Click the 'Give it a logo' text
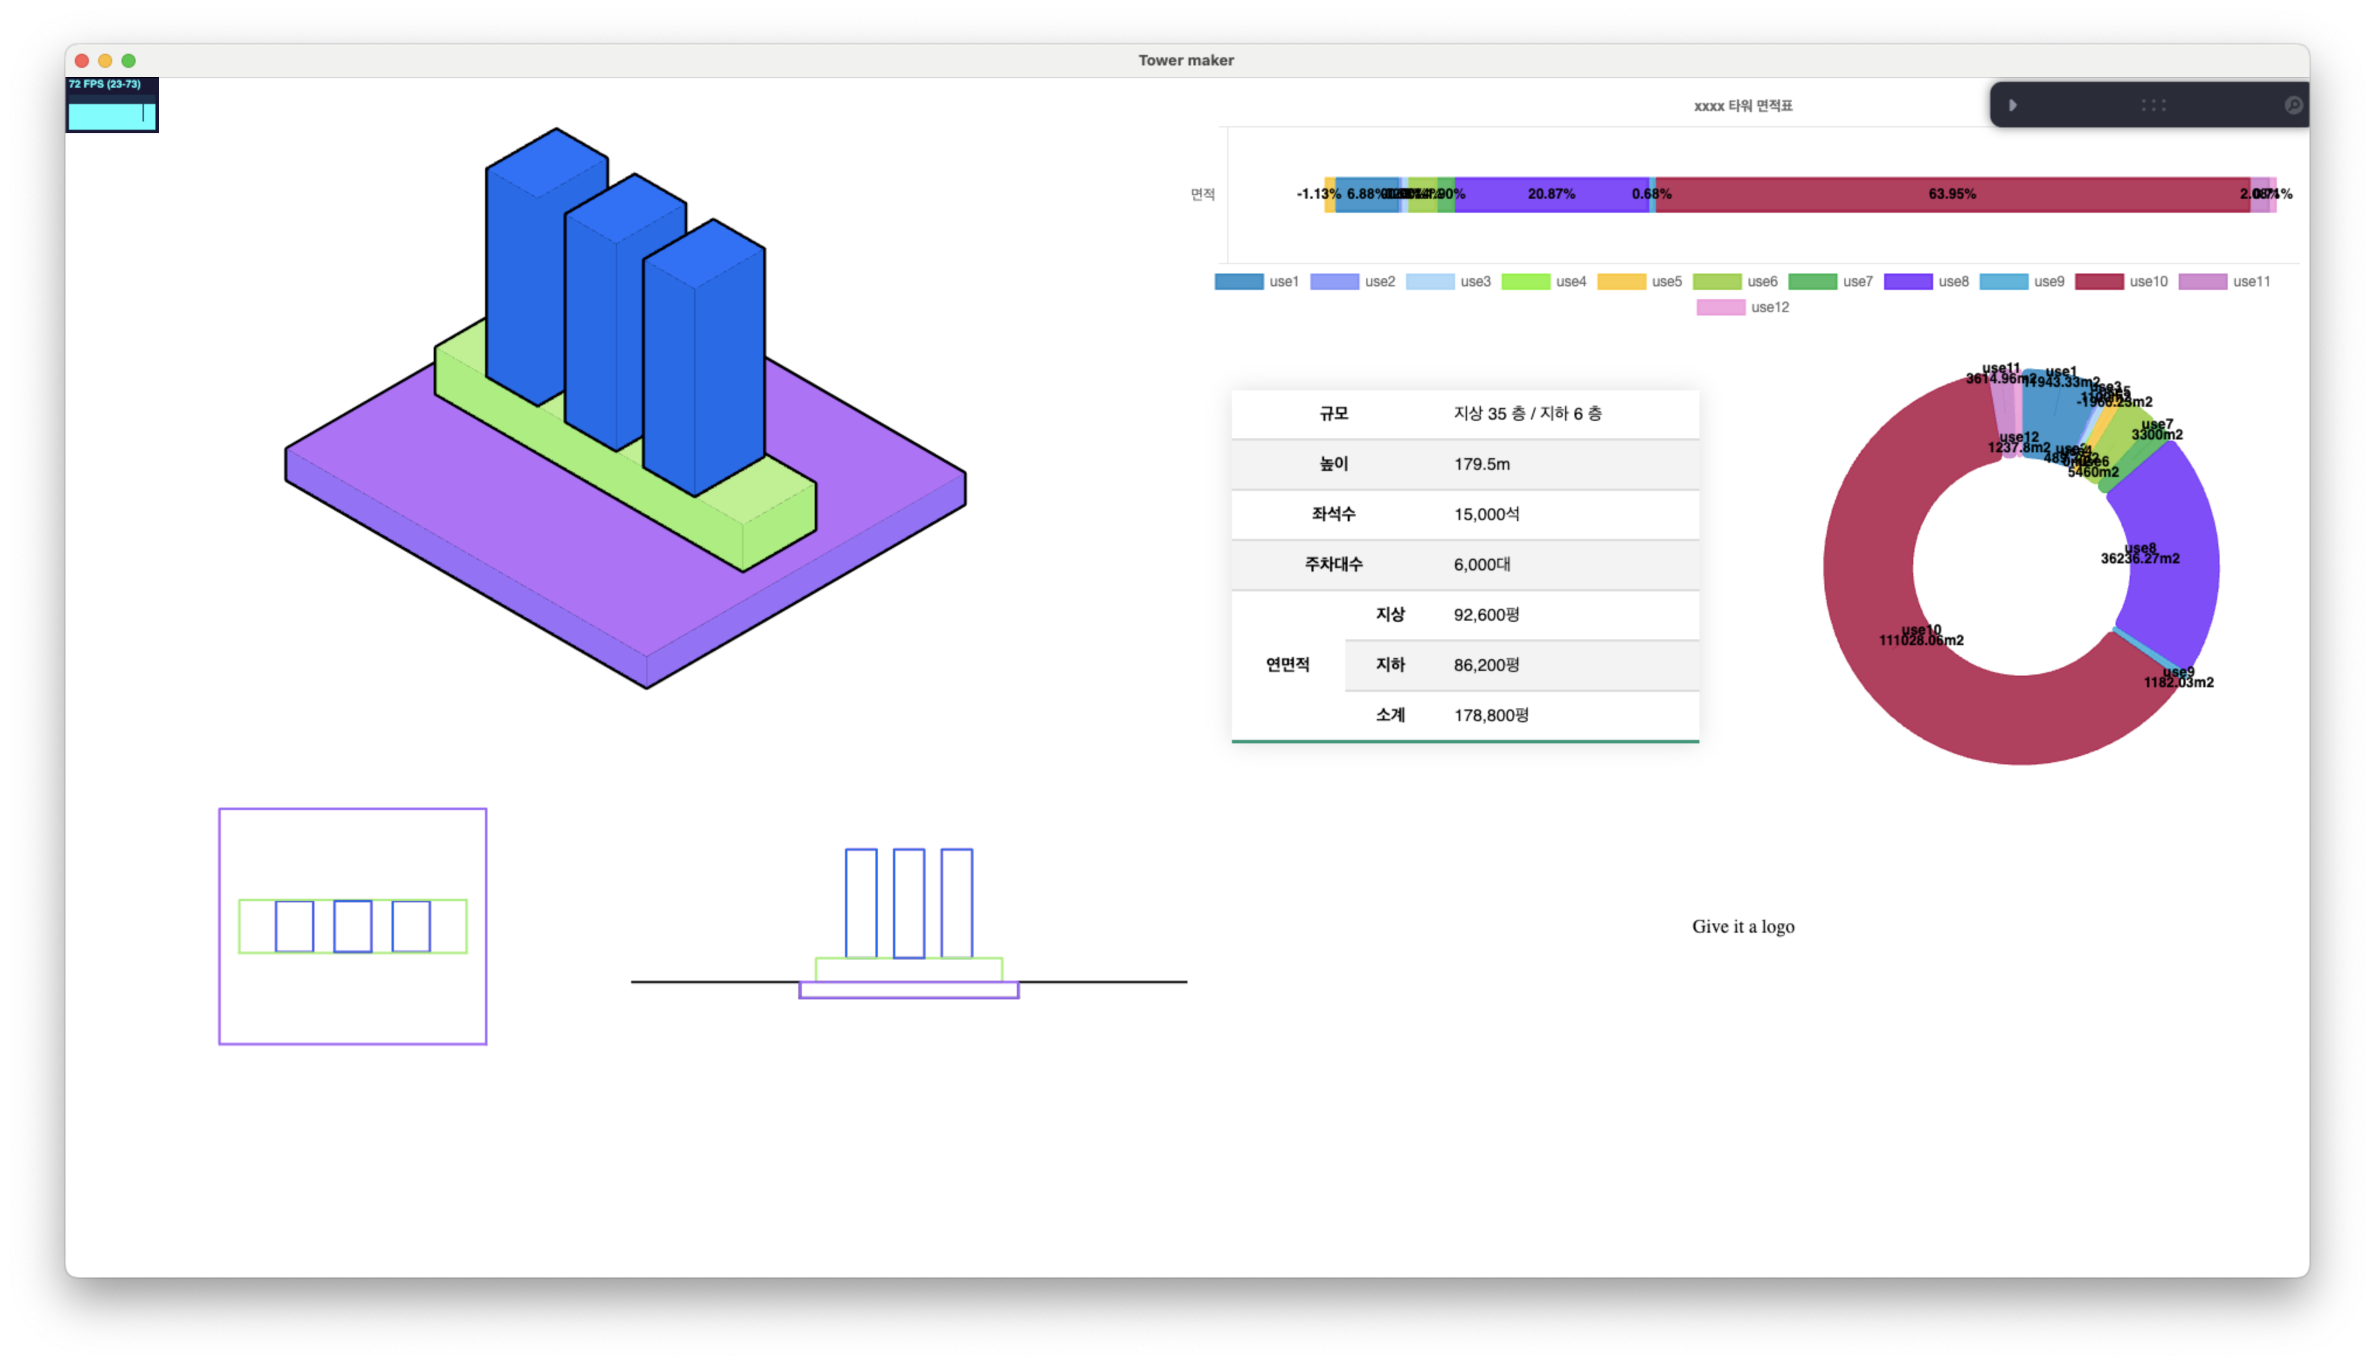 point(1743,926)
